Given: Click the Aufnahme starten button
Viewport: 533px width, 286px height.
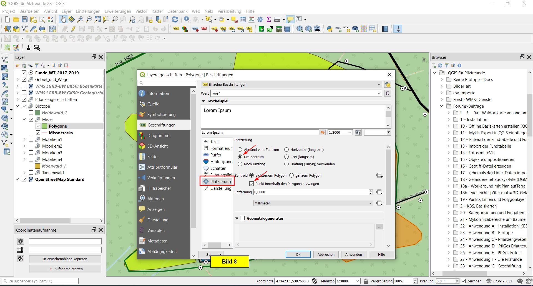Looking at the screenshot, I should click(x=65, y=269).
